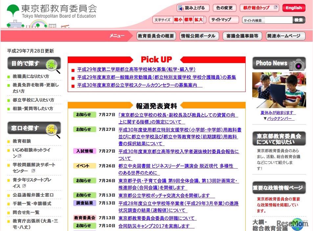Screen dimensions: 313x231
Task: Open 教育委員会の概要 menu item
Action: [156, 36]
